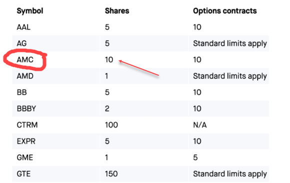Click the circled AMC symbol
This screenshot has height=183, width=290.
(x=25, y=60)
